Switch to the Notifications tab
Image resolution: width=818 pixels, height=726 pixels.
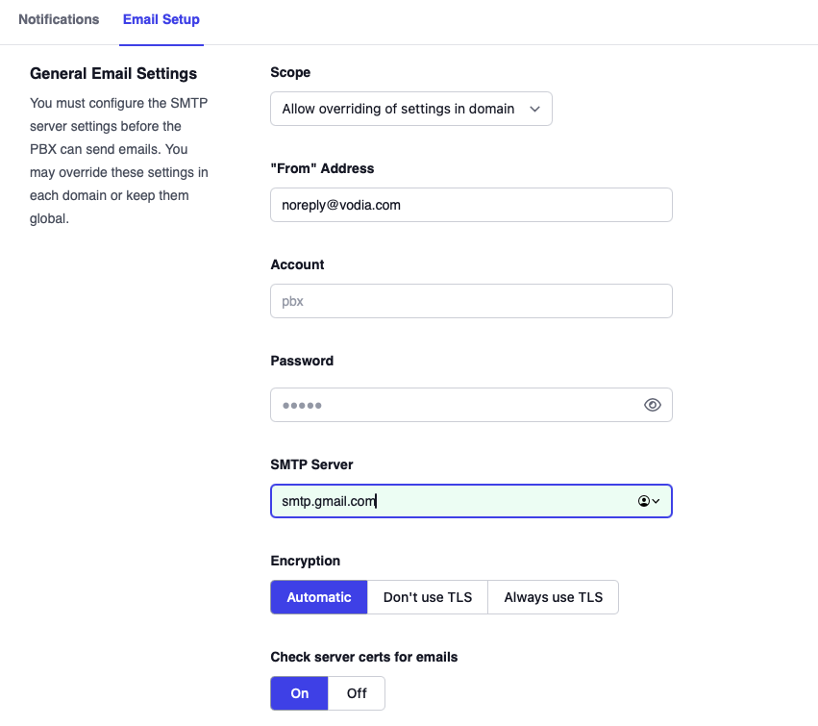[59, 19]
